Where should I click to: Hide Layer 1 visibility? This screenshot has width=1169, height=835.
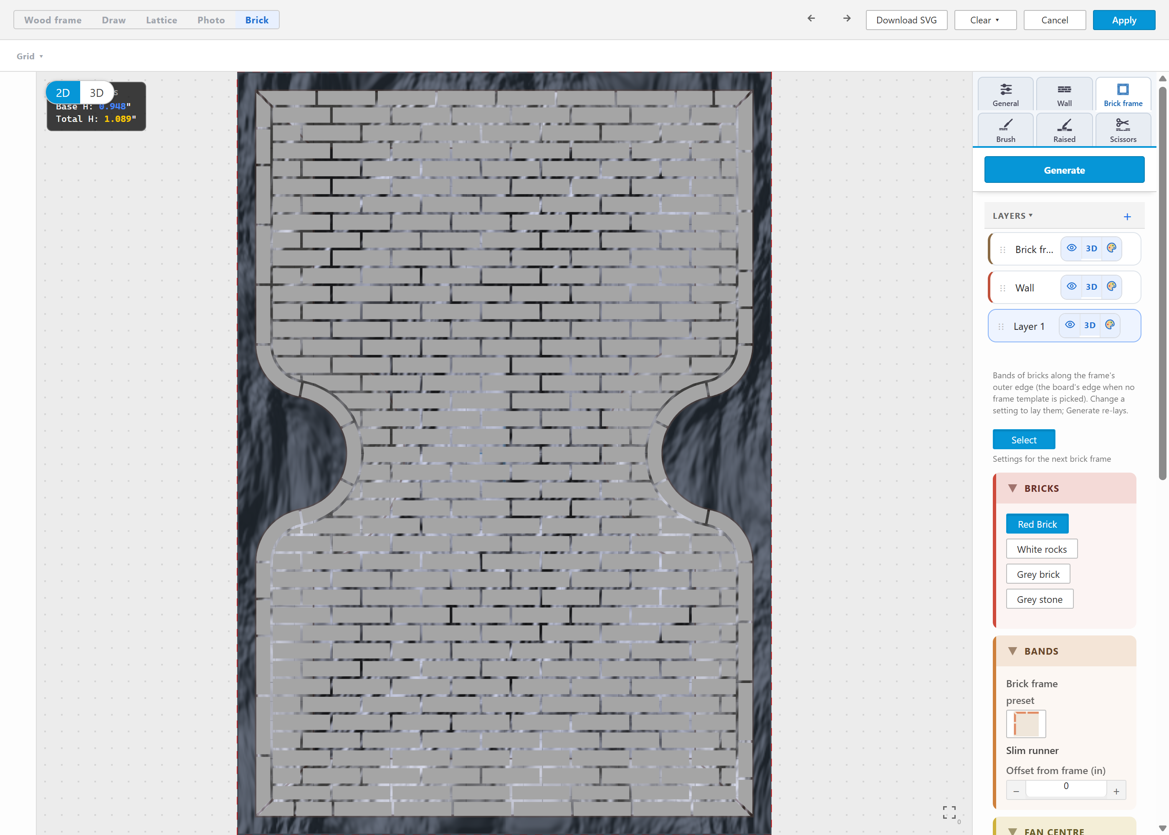pyautogui.click(x=1070, y=325)
